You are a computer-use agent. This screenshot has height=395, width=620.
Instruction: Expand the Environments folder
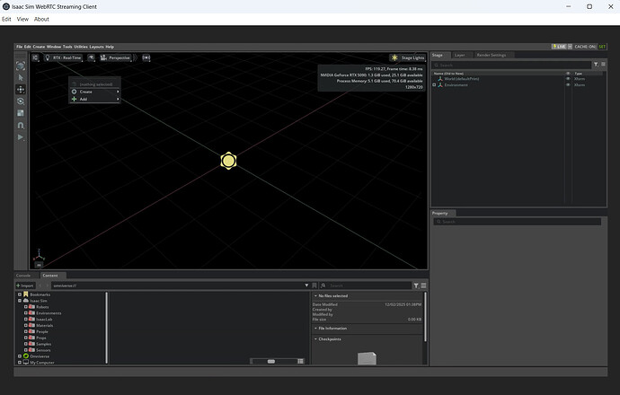[x=26, y=312]
